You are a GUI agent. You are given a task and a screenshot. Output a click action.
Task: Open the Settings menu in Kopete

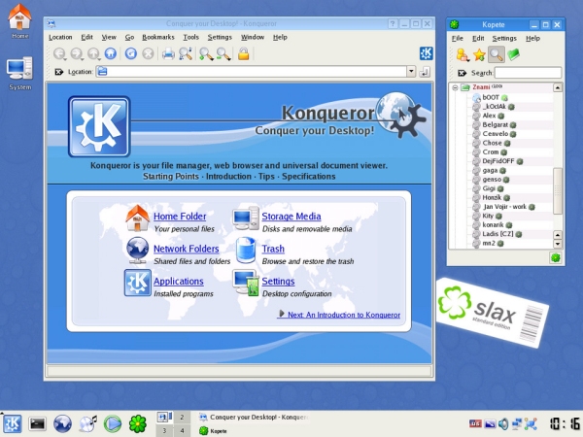(x=504, y=38)
